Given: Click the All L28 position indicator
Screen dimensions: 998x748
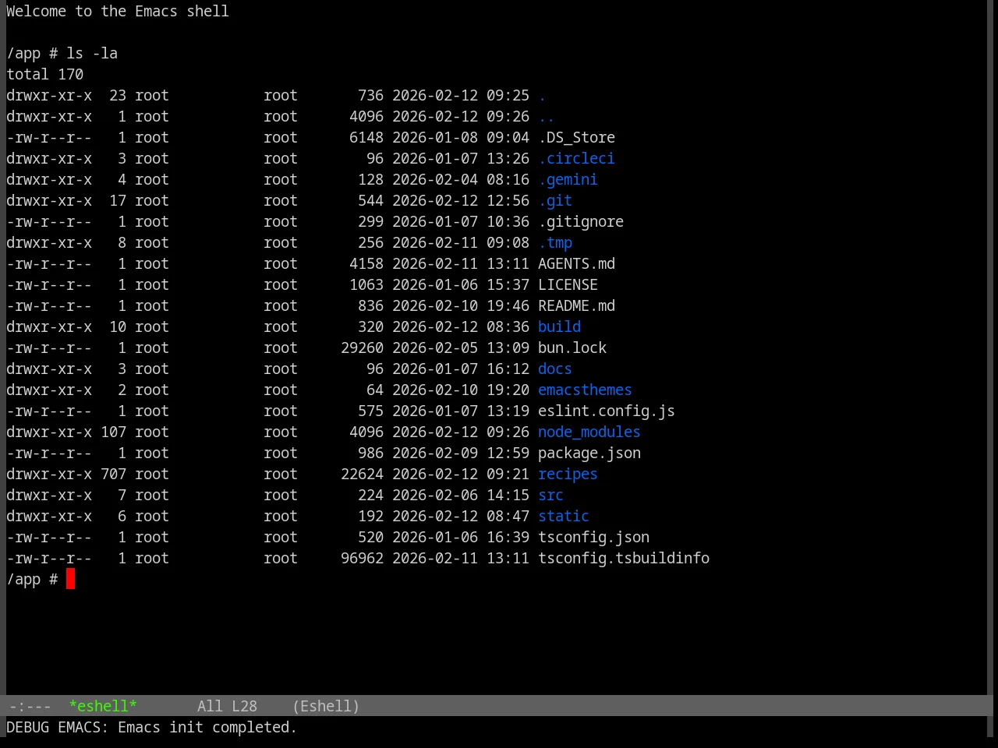Looking at the screenshot, I should coord(227,706).
